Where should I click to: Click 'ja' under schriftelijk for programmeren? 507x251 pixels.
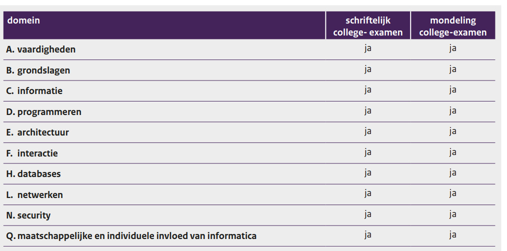point(367,111)
